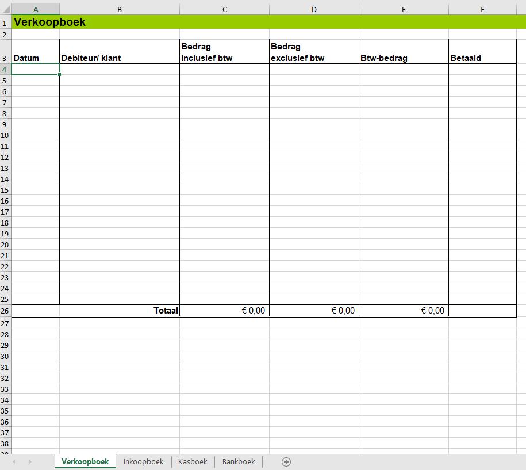Click the Totaal label cell
The image size is (526, 470).
(x=120, y=311)
